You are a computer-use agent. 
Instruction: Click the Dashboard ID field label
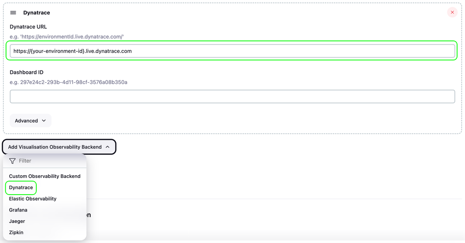point(27,72)
